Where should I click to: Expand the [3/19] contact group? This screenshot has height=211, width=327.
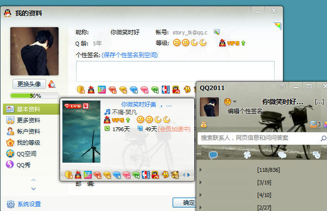[201, 182]
